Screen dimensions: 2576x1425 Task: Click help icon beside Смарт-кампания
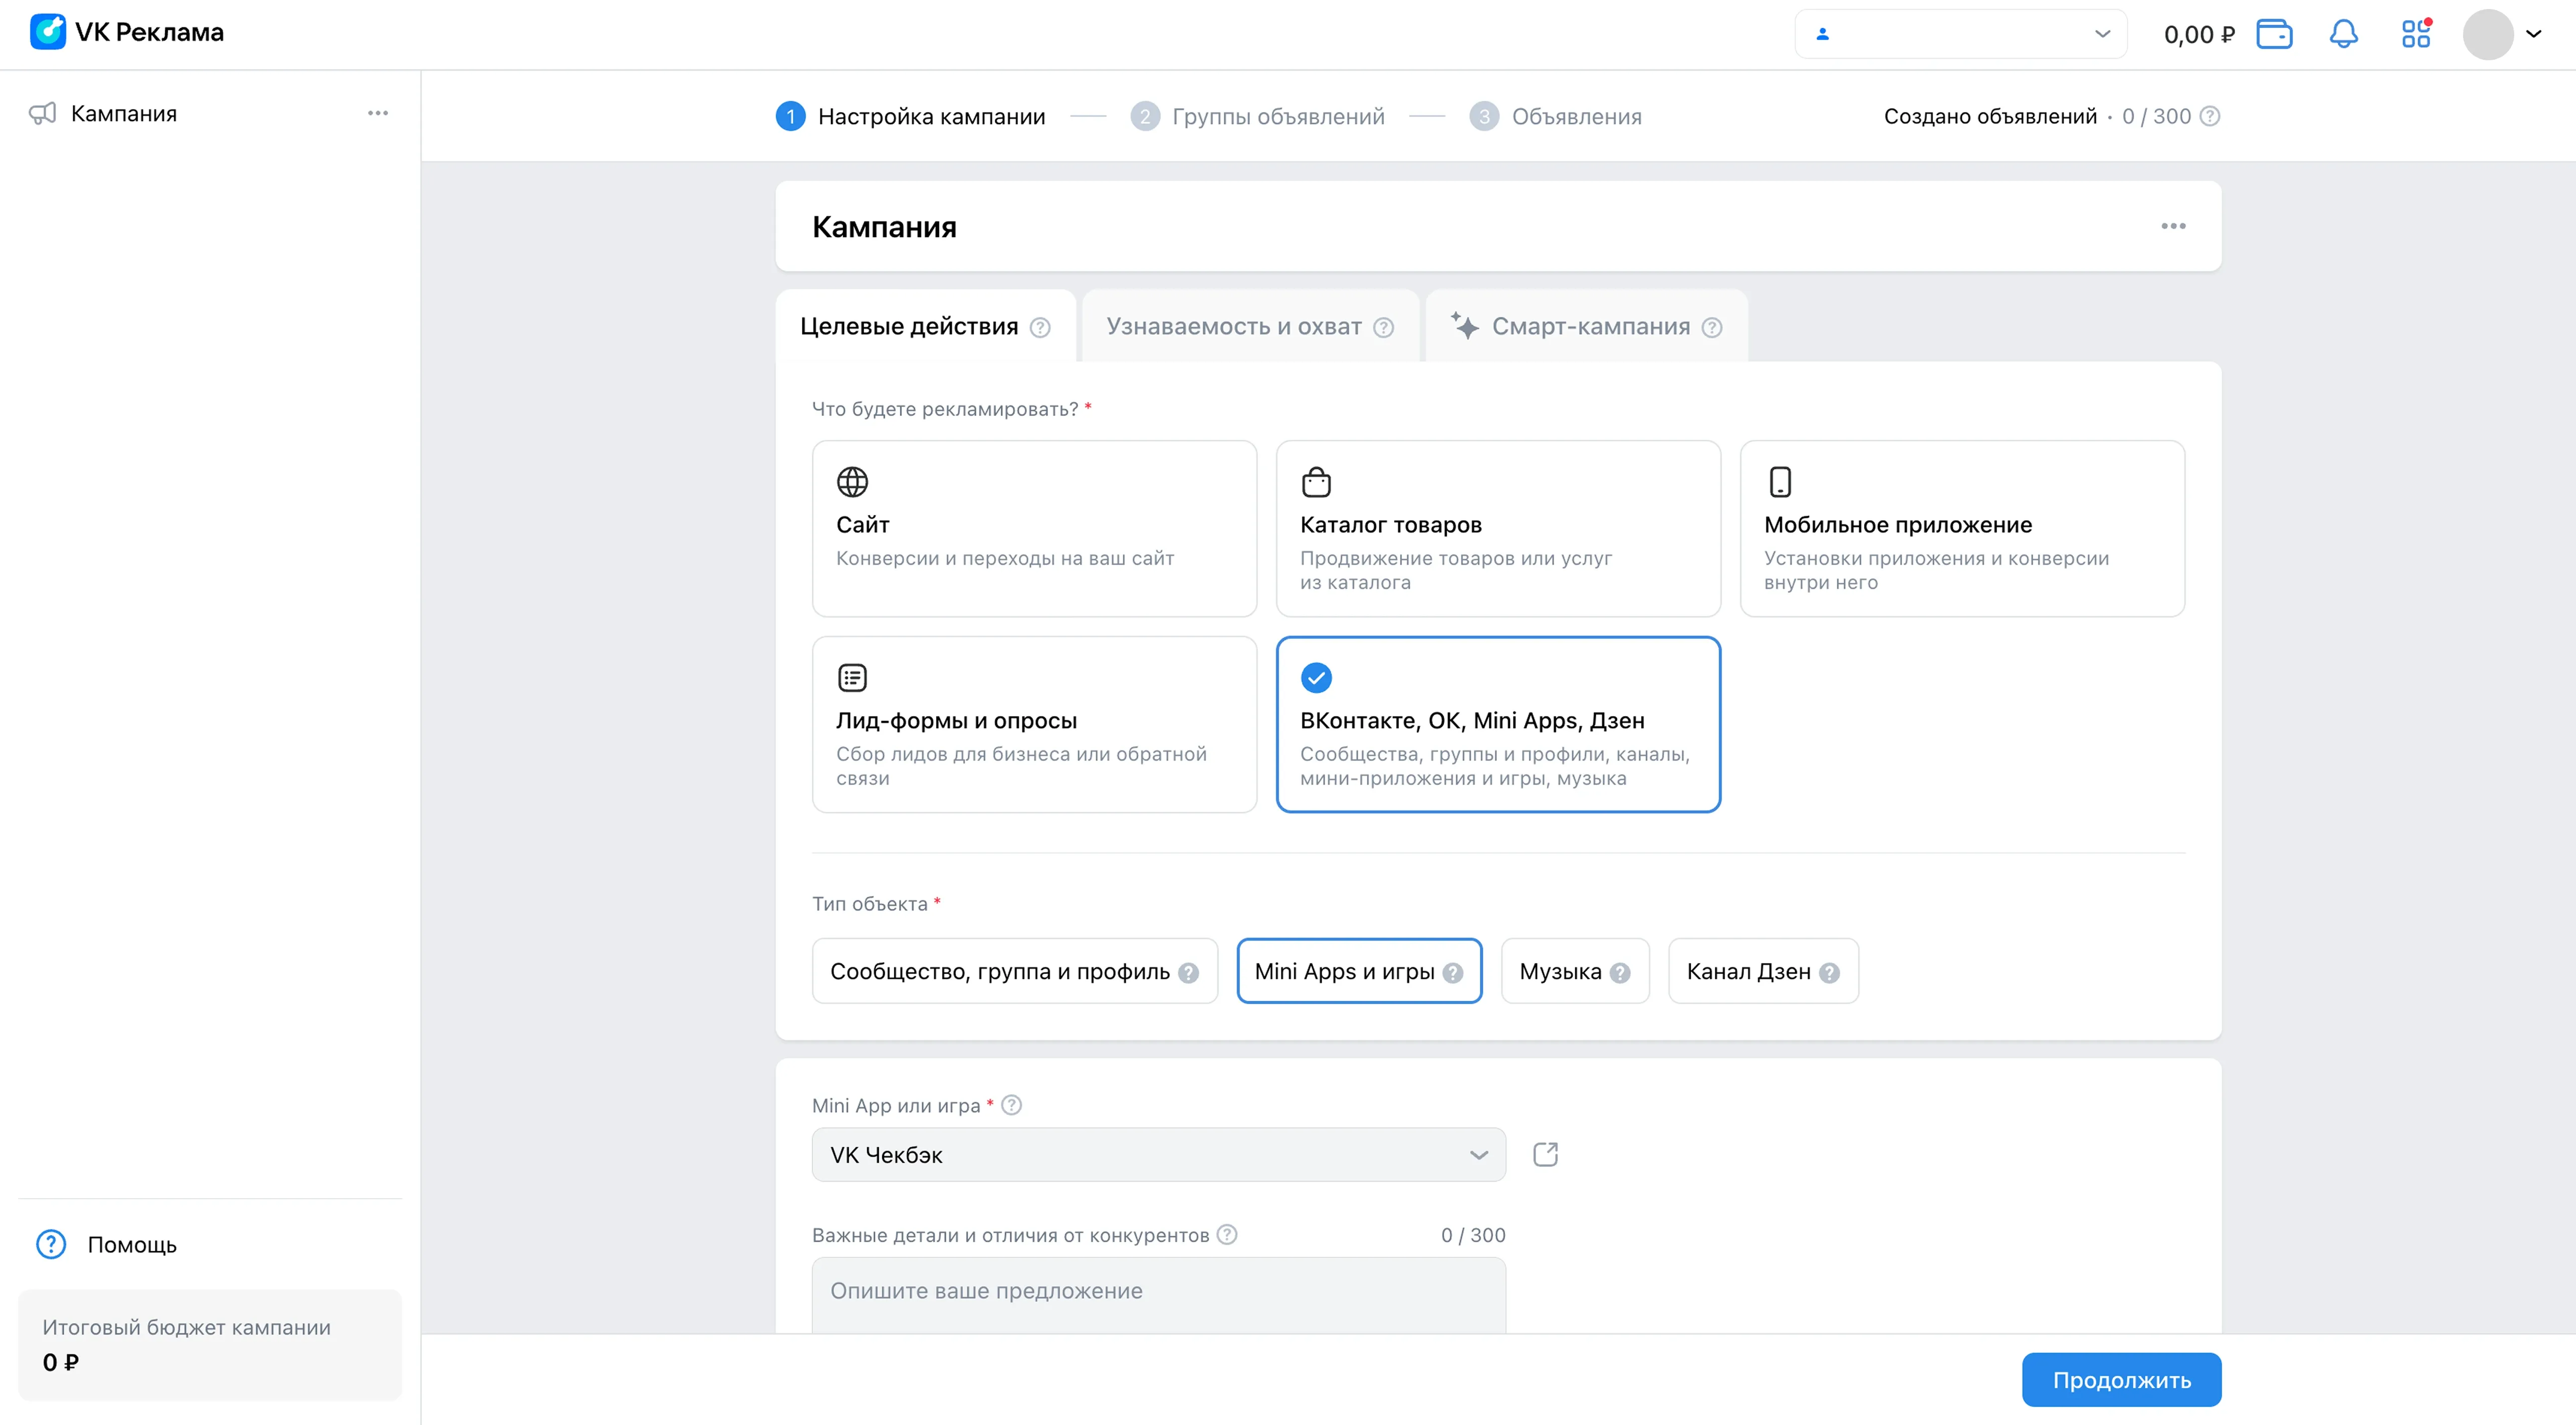coord(1712,327)
